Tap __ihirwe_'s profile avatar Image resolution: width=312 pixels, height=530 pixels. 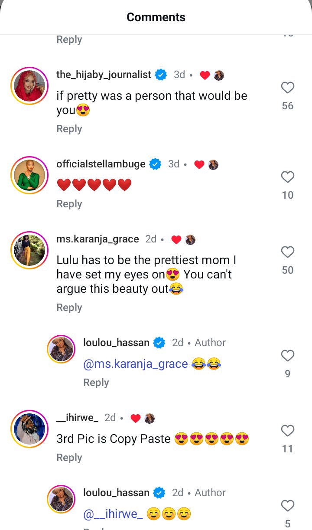click(29, 429)
